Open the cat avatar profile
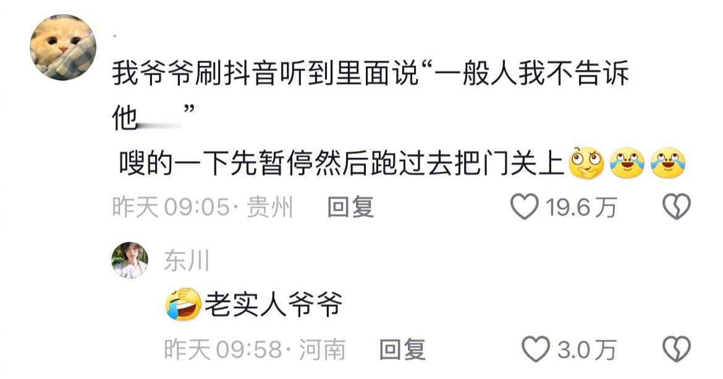723x379 pixels. (63, 48)
